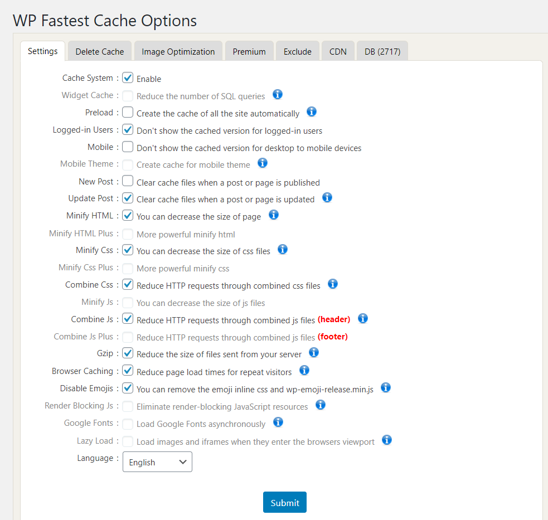Open info icon next to Update Post
Image resolution: width=548 pixels, height=520 pixels.
click(327, 197)
